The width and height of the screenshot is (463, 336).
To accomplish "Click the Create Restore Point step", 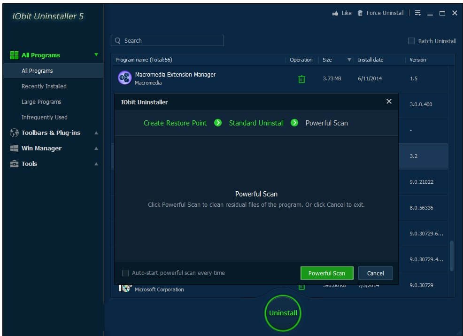I will [175, 123].
